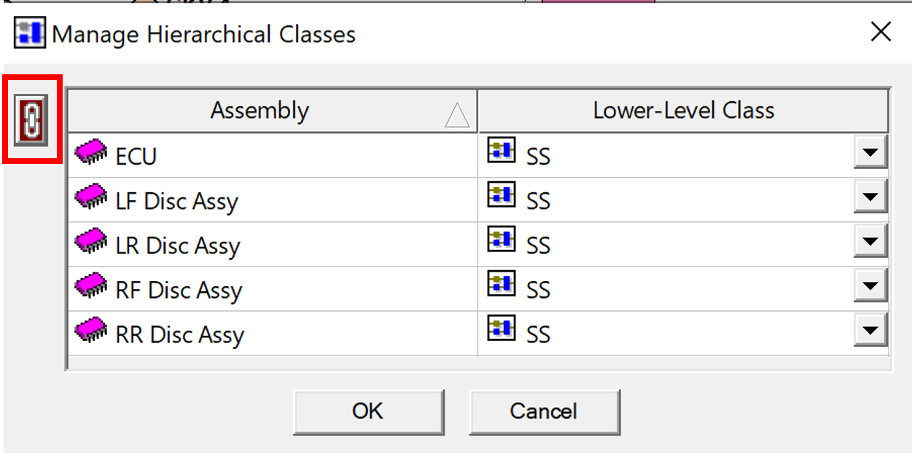Click the LR Disc Assy chip icon
The image size is (912, 453).
pyautogui.click(x=92, y=241)
